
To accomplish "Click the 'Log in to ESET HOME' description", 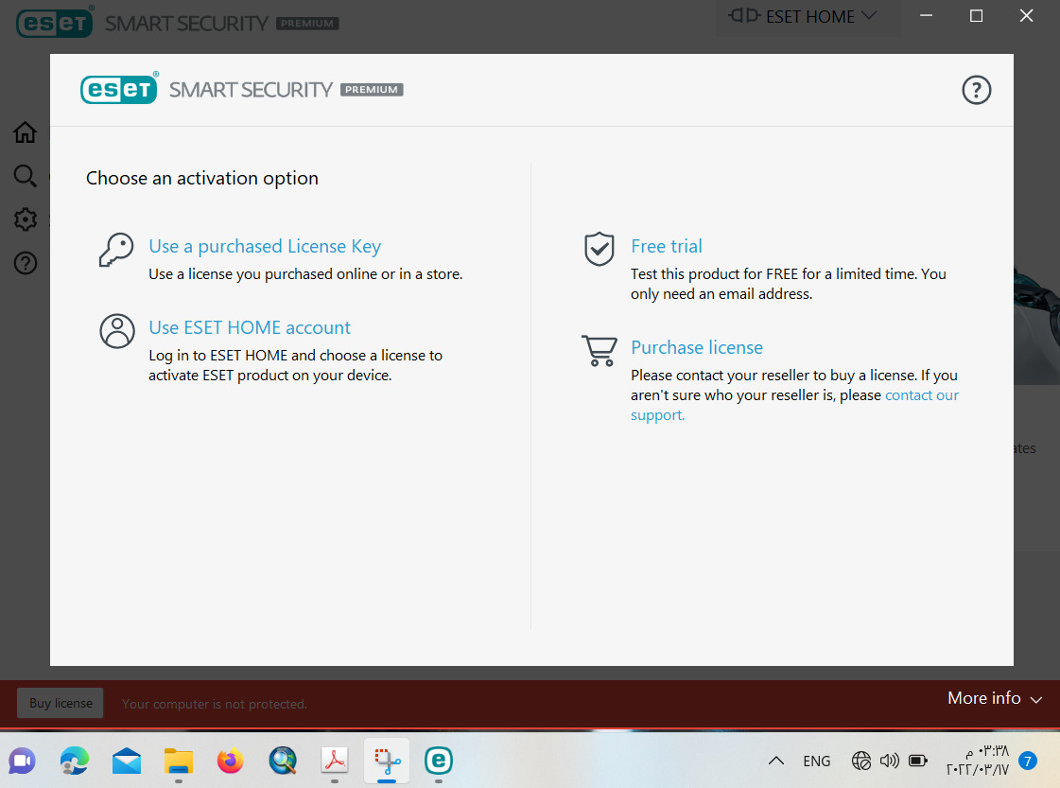I will (x=295, y=364).
